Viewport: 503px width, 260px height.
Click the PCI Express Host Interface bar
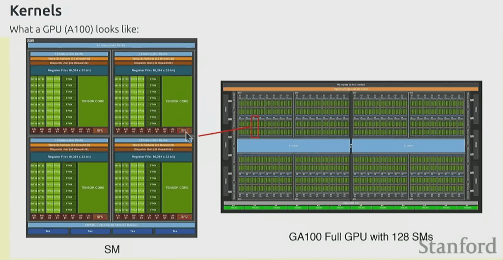351,85
